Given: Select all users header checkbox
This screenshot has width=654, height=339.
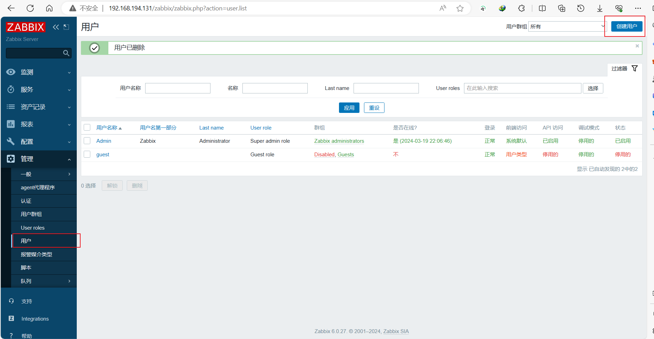Looking at the screenshot, I should click(x=87, y=127).
